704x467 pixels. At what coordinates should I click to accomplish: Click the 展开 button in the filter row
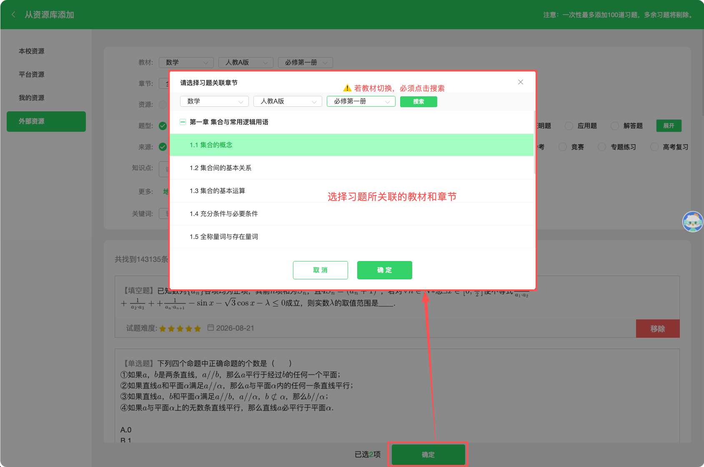(669, 126)
